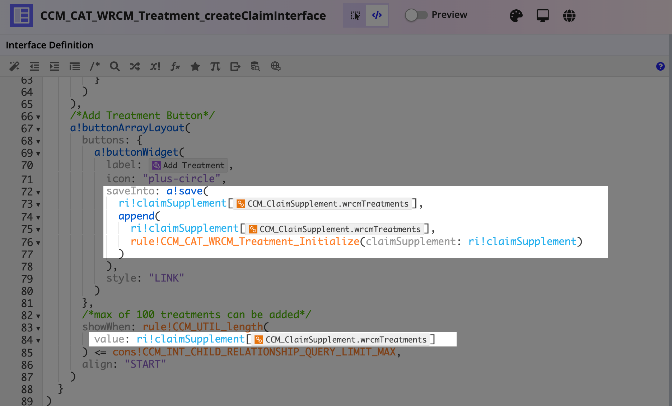The image size is (672, 406).
Task: Click the interface object icon beside title
Action: 22,15
